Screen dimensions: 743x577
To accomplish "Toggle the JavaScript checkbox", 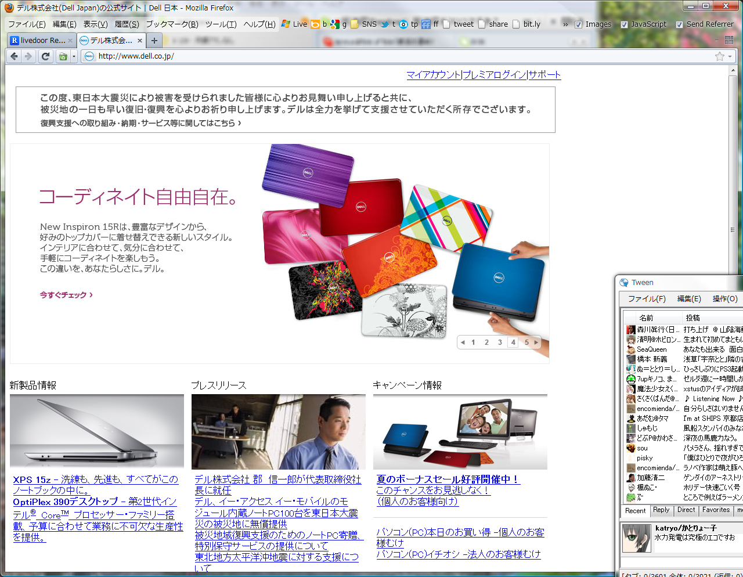I will (x=624, y=24).
